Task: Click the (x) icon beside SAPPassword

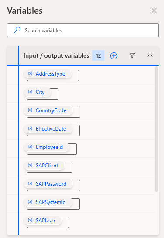Action: click(30, 184)
